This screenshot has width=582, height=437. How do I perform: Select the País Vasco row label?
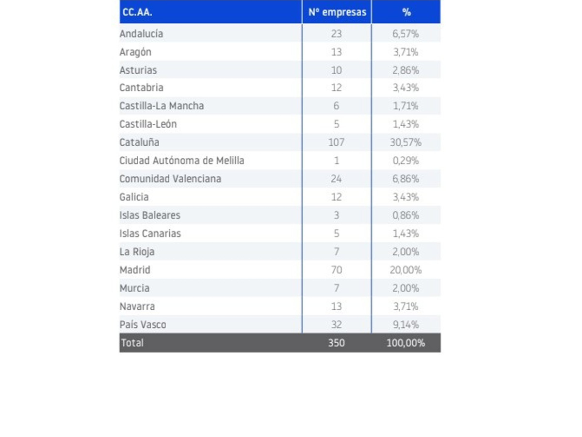click(x=143, y=325)
